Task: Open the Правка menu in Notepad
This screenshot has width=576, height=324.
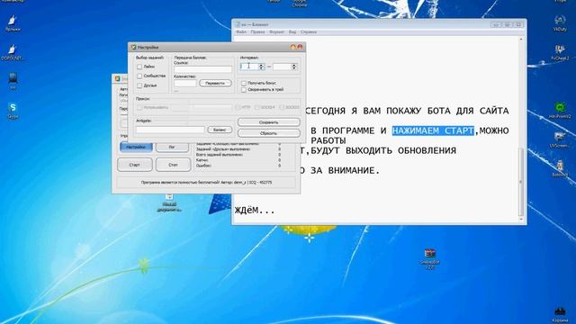Action: 257,32
